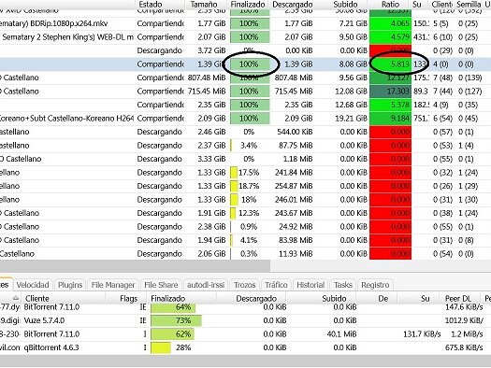The image size is (491, 368).
Task: Click the 17.5% progress bar
Action: click(250, 173)
